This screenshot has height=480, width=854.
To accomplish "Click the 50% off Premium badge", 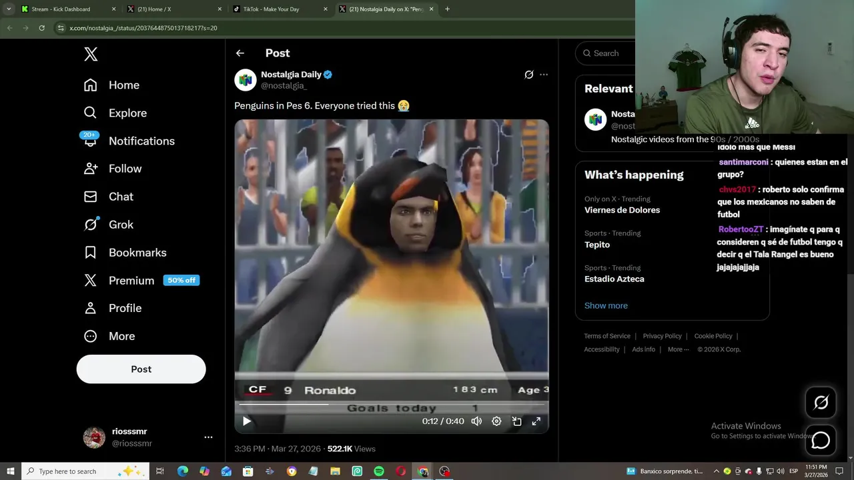I will coord(181,281).
